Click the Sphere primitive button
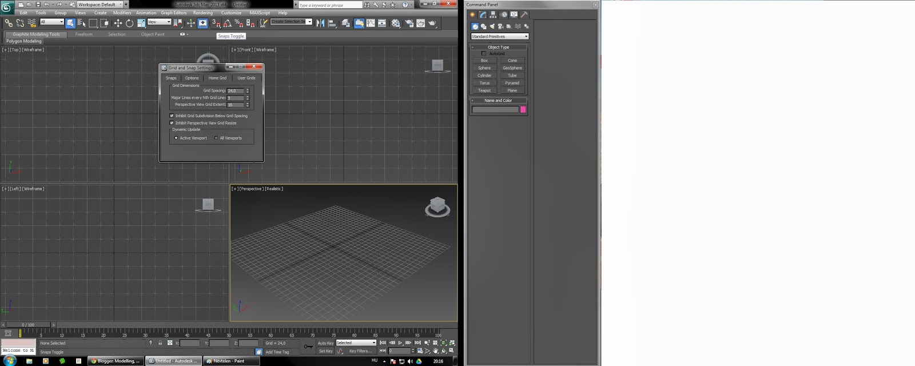Screen dimensions: 915x366 484,67
